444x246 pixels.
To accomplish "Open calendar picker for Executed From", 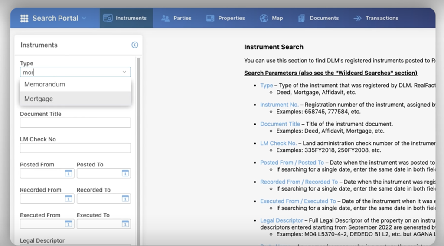I will (68, 224).
